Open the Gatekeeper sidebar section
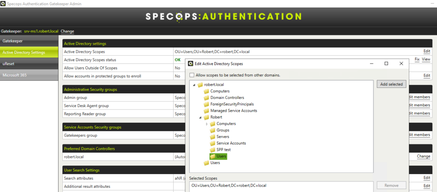The width and height of the screenshot is (437, 192). pyautogui.click(x=29, y=41)
